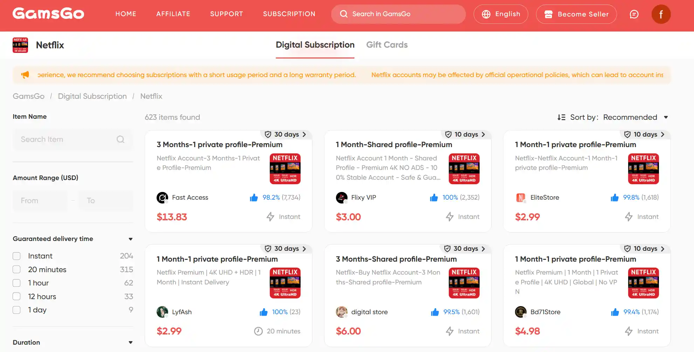The height and width of the screenshot is (352, 694).
Task: Click the Fast Access seller avatar
Action: tap(162, 198)
